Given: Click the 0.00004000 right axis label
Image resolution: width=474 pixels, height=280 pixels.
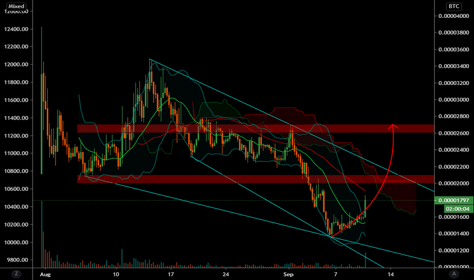Looking at the screenshot, I should [x=454, y=16].
